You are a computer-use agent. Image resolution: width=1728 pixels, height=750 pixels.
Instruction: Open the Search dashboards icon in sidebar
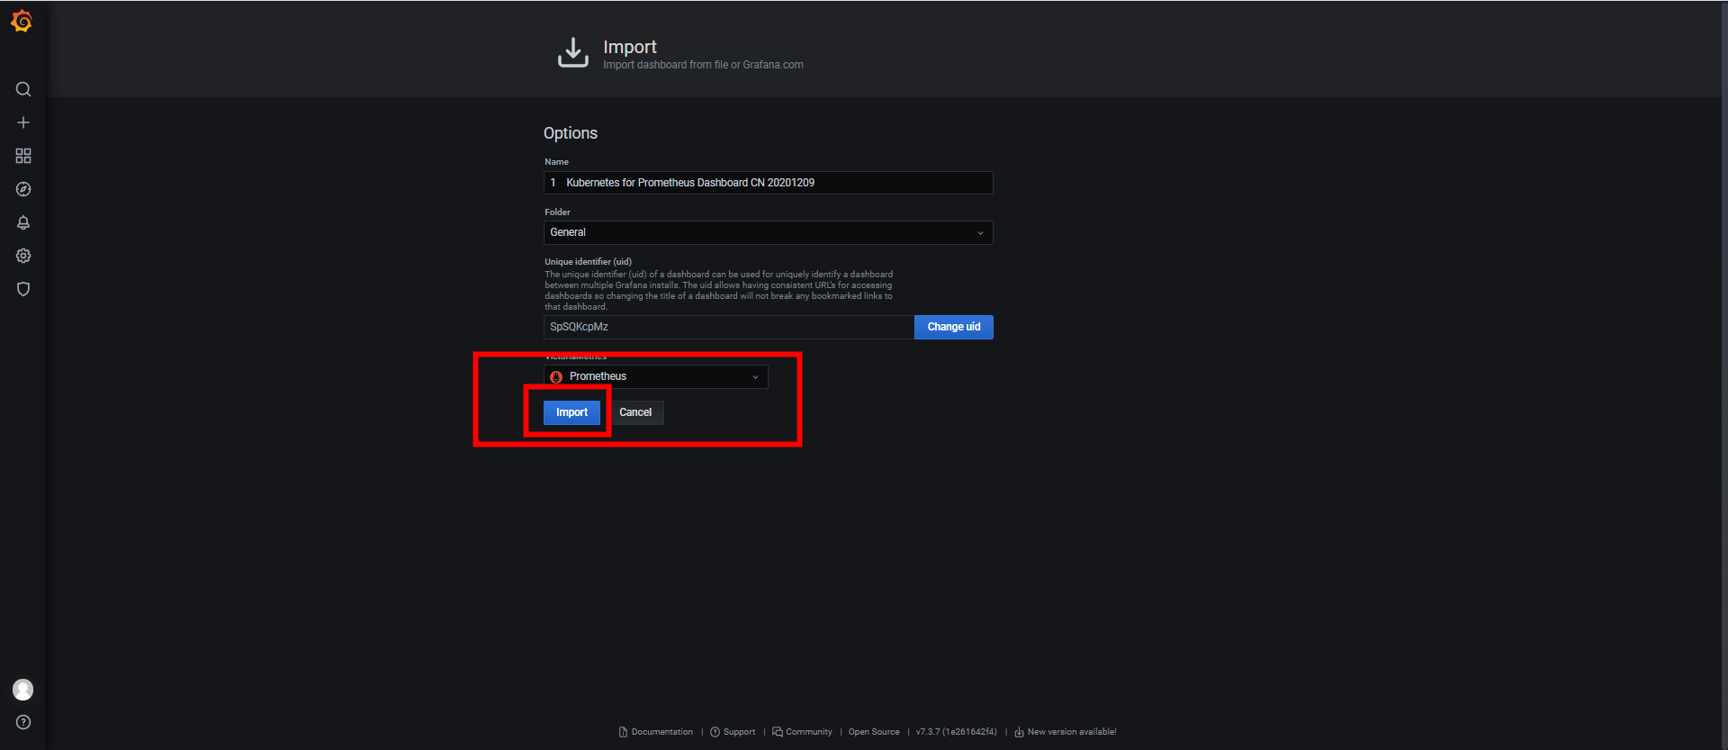[23, 89]
